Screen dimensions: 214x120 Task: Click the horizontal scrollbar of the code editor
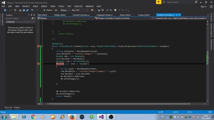[120, 104]
